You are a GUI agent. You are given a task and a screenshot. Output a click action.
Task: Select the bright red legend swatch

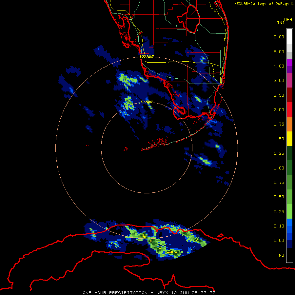(289, 109)
